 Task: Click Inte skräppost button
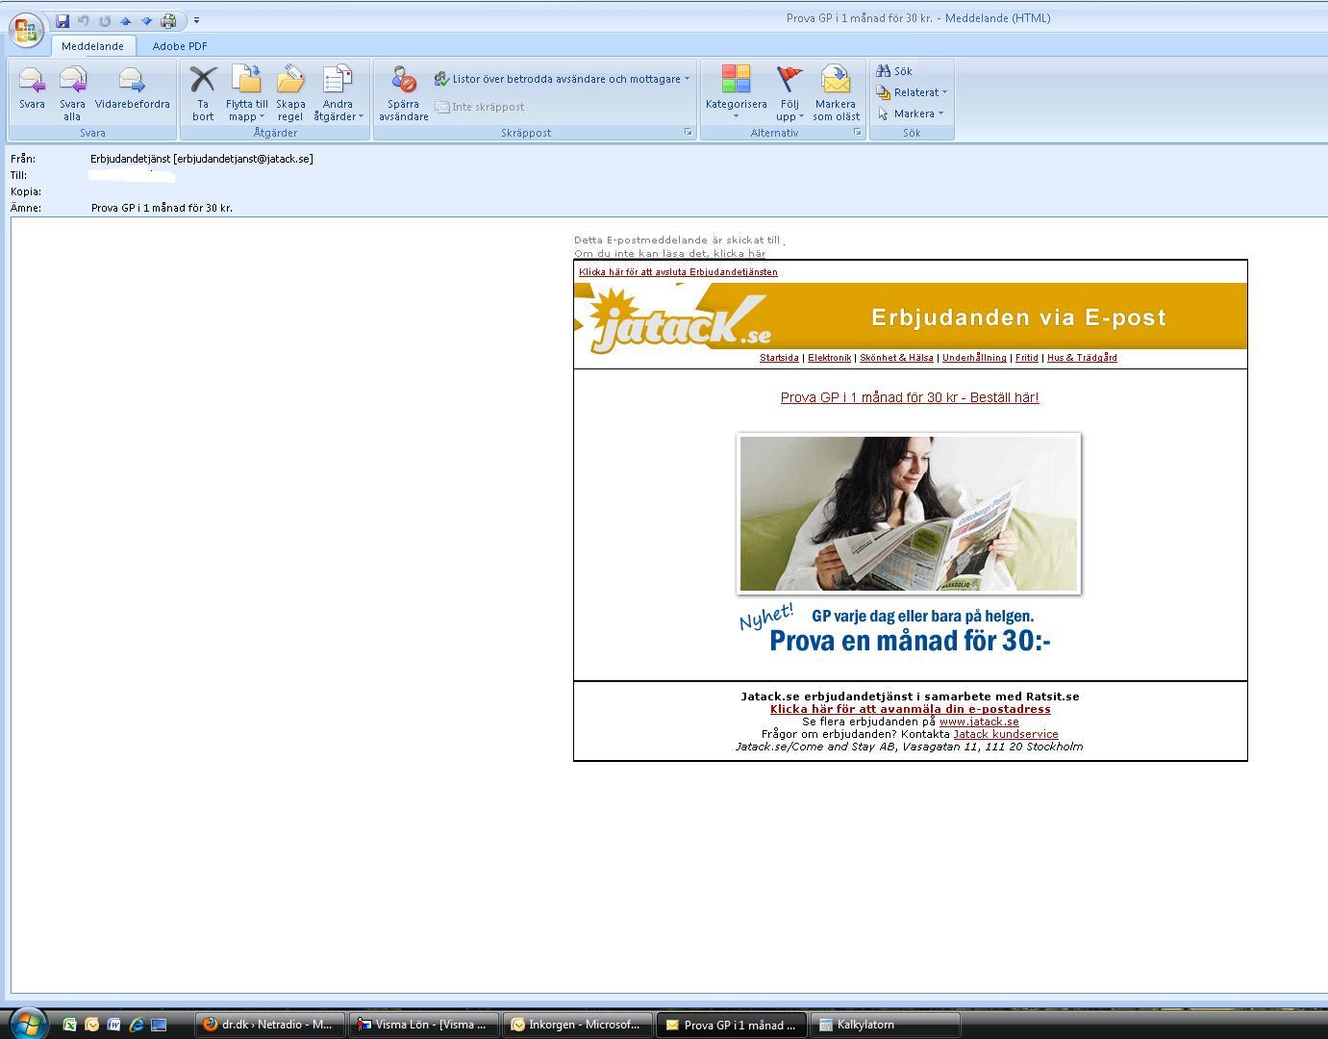click(480, 107)
